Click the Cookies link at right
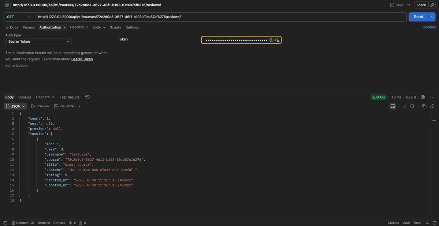The width and height of the screenshot is (439, 226). pyautogui.click(x=429, y=27)
